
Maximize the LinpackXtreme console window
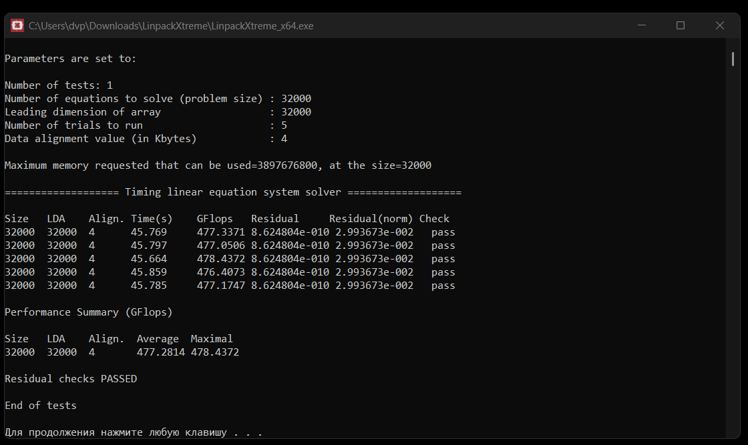[681, 25]
